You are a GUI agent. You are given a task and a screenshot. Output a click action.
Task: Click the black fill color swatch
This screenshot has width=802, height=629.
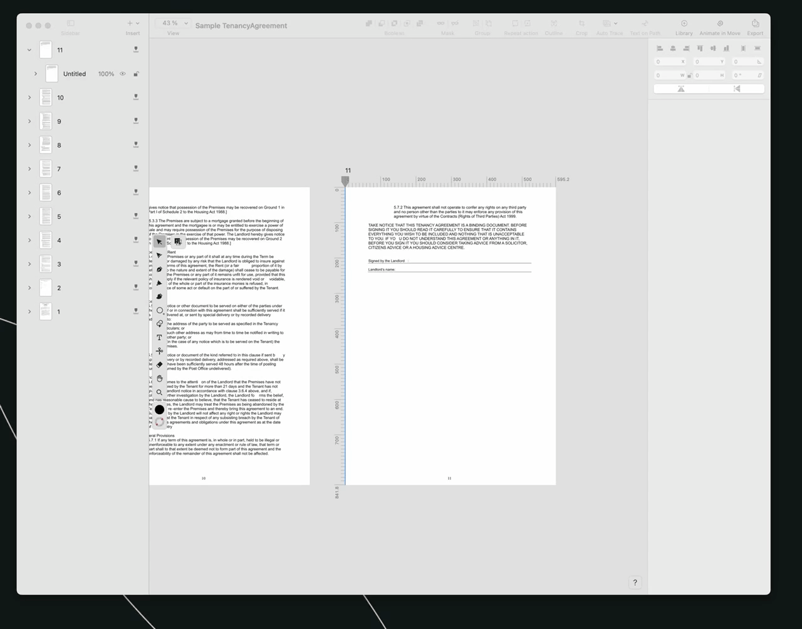coord(159,410)
